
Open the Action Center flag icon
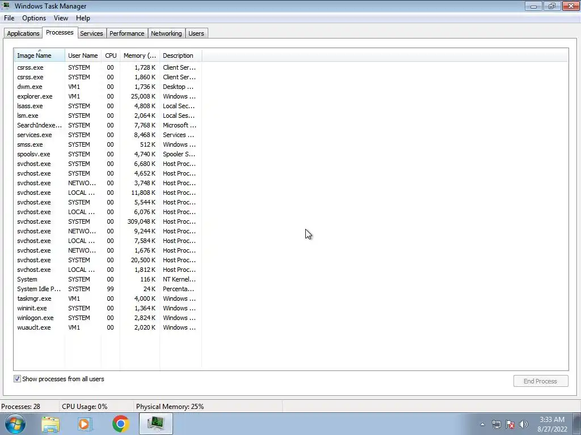(x=510, y=424)
